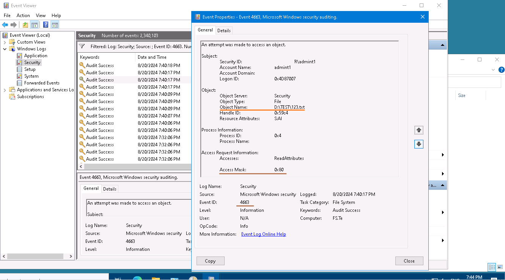This screenshot has width=505, height=280.
Task: Click the Access Mask value 0x80
Action: pos(279,170)
